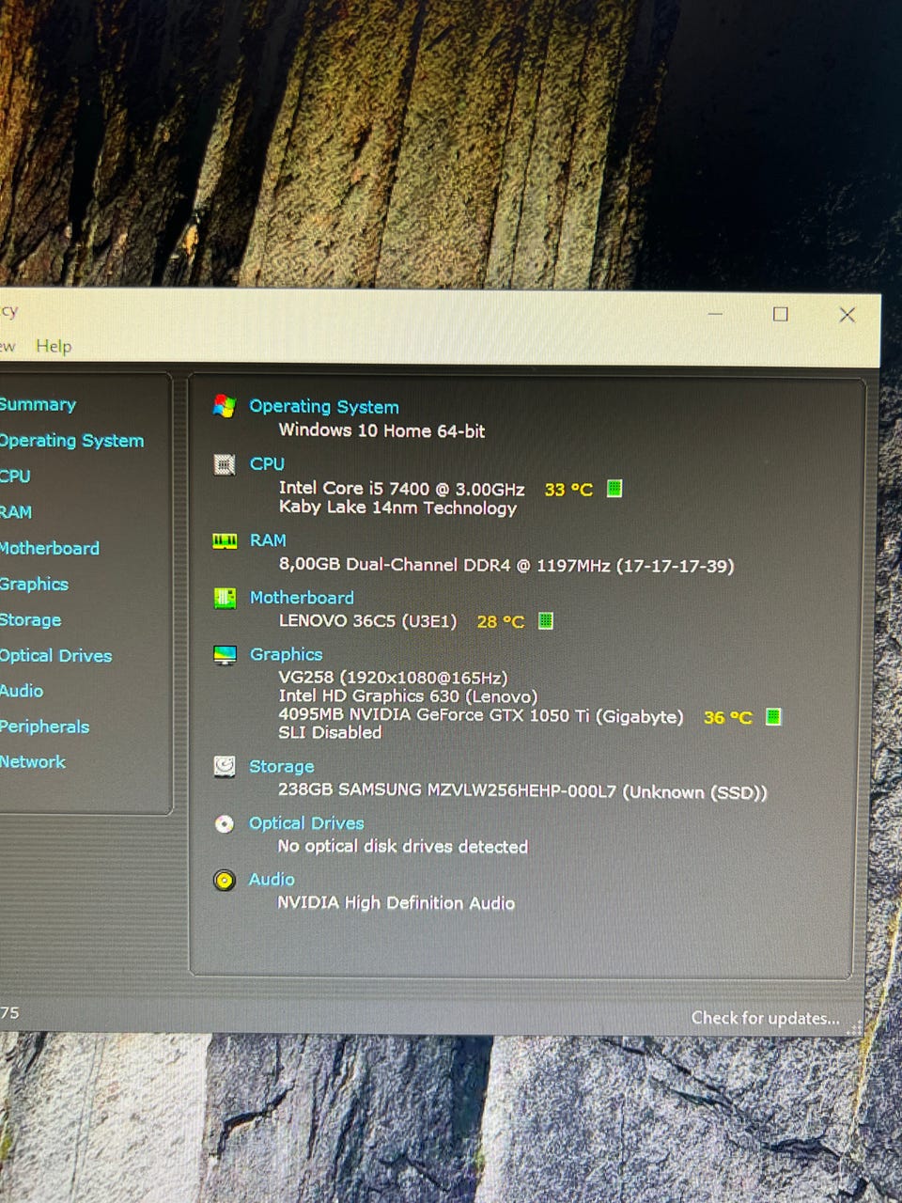The image size is (902, 1203).
Task: Open the Optical Drives heading link
Action: coord(306,823)
